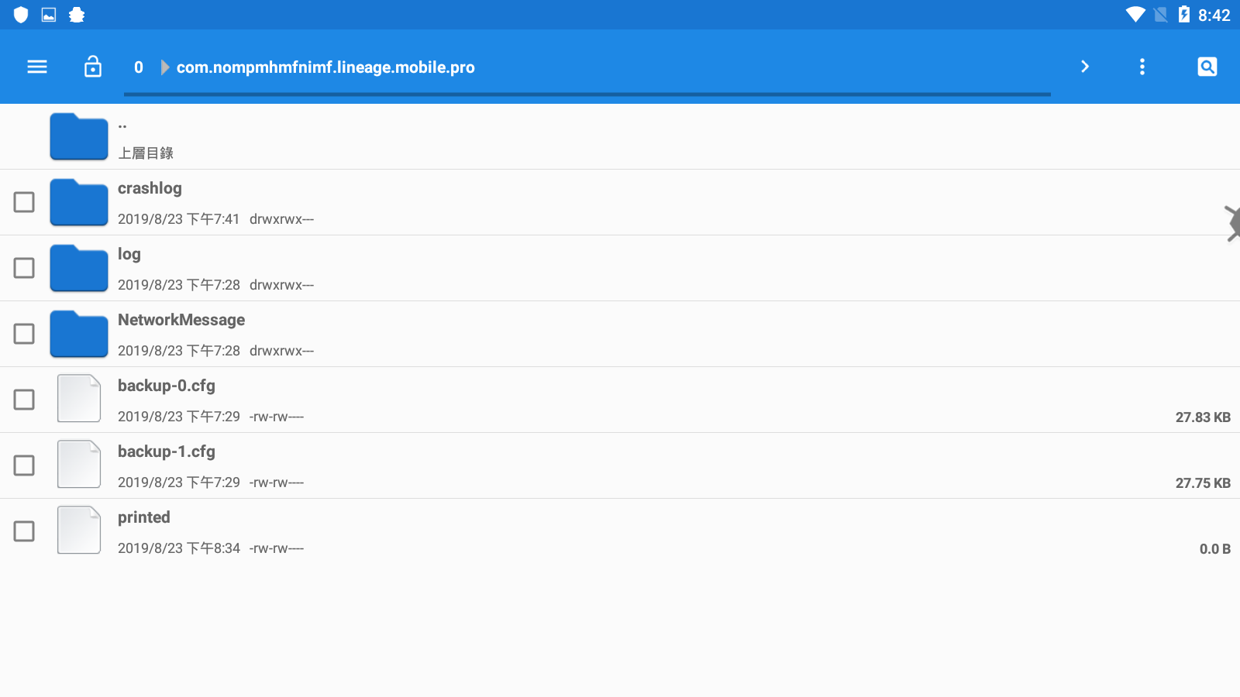Click the log folder icon
Image resolution: width=1240 pixels, height=697 pixels.
point(78,268)
